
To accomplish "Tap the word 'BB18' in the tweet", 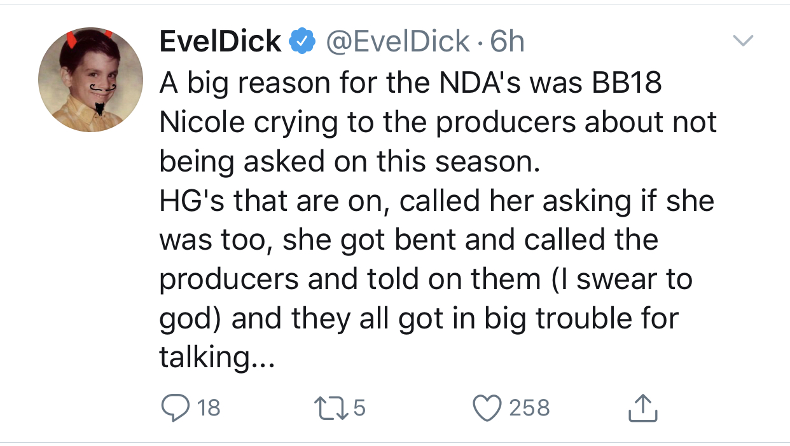I will [628, 84].
